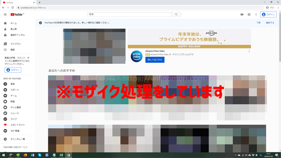Open スポットライト in sidebar
This screenshot has height=158, width=281.
click(18, 125)
